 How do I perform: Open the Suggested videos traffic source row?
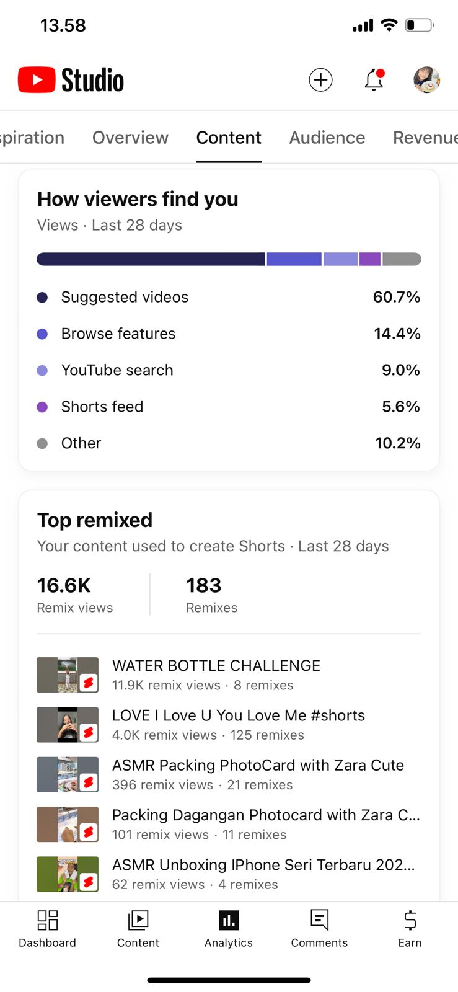point(229,298)
